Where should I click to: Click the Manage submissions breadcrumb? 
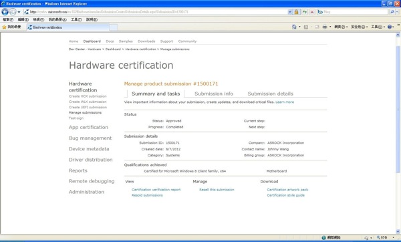point(175,49)
